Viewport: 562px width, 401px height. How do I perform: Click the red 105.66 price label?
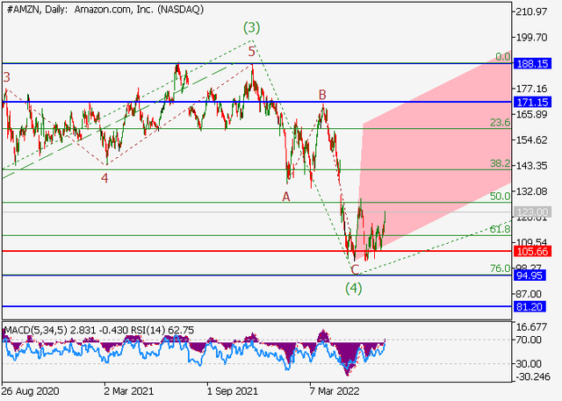click(532, 251)
